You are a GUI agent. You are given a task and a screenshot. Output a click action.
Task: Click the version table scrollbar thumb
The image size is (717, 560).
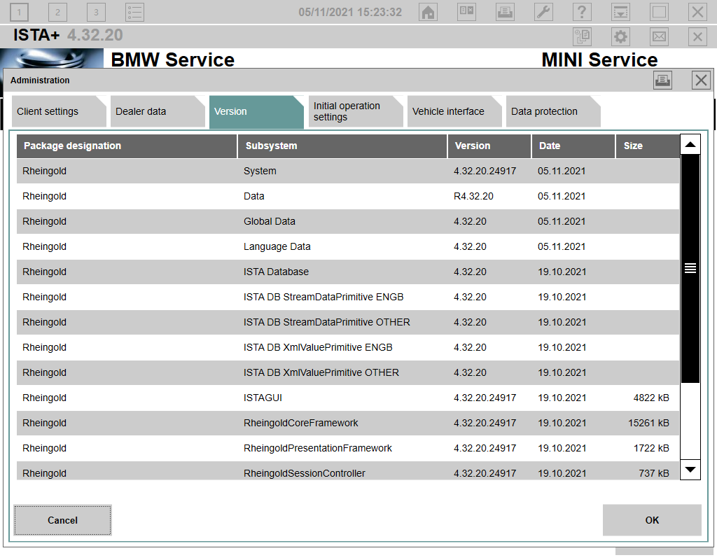click(x=690, y=268)
